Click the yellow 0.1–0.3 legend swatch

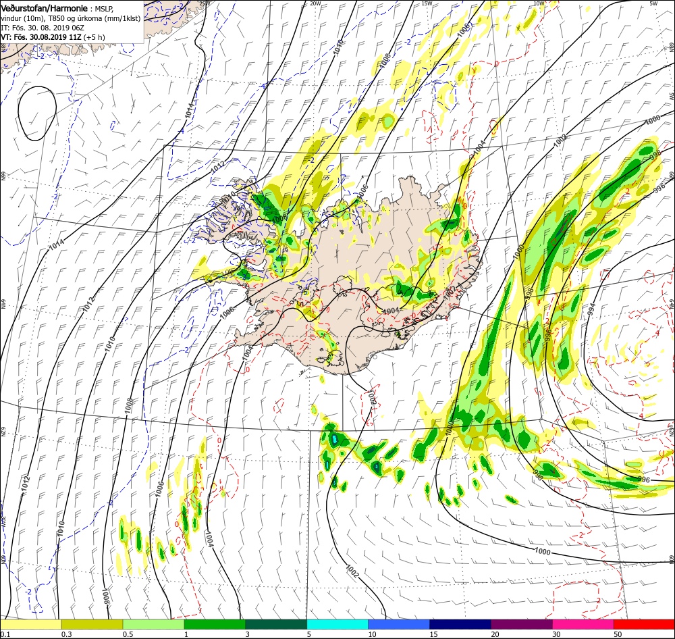(30, 624)
